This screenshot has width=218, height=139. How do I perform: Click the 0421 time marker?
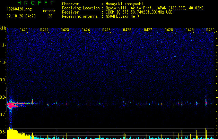[24, 30]
